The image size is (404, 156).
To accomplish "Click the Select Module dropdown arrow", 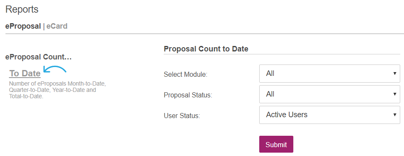I will tap(395, 74).
